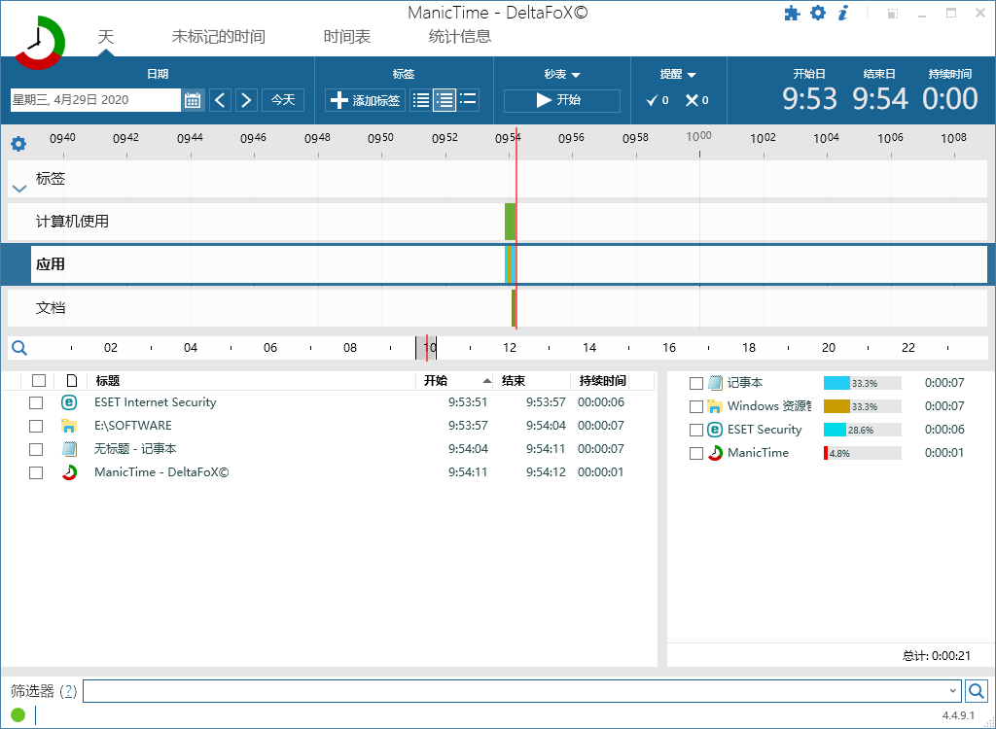Toggle the select-all header checkbox
Screen dimensions: 996x729
coord(39,380)
